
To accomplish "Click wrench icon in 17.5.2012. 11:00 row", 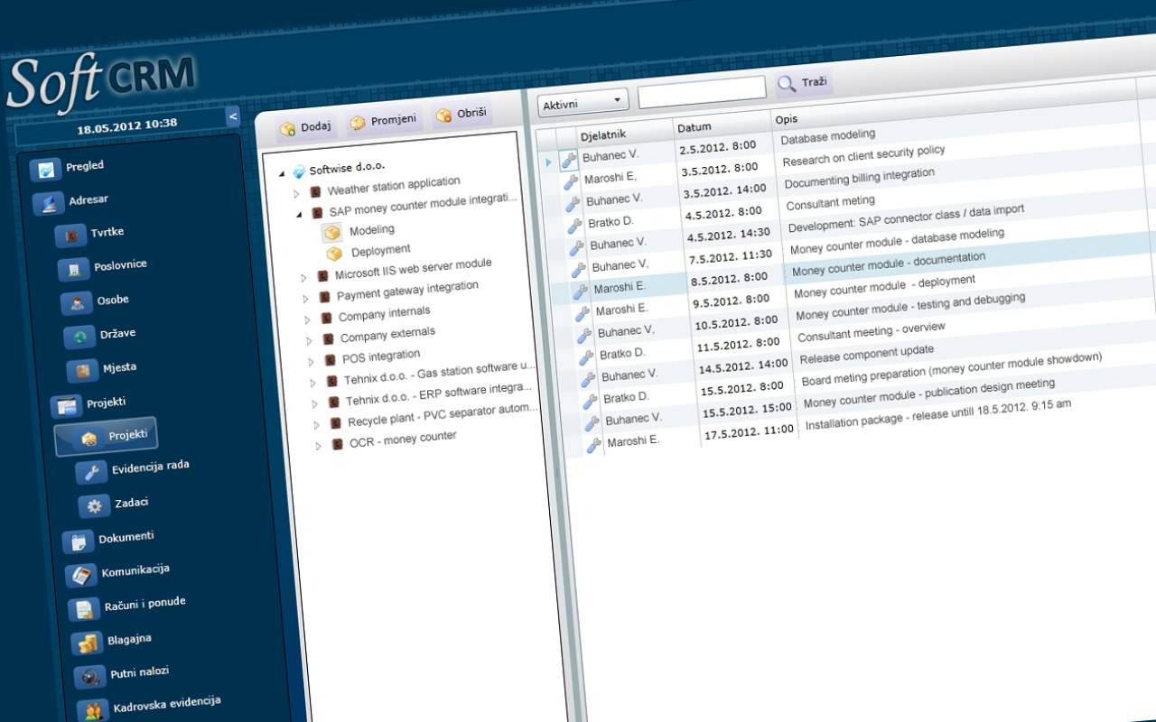I will tap(594, 446).
